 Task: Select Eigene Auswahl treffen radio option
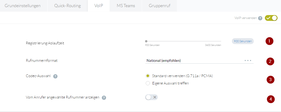click(148, 83)
